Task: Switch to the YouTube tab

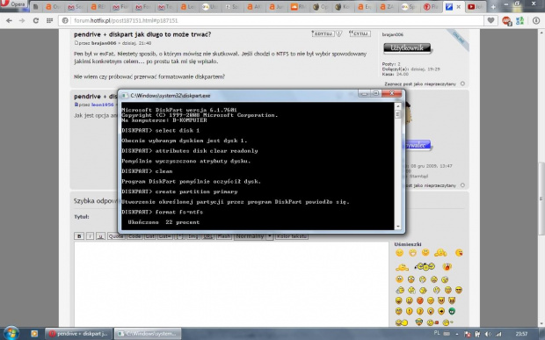Action: 475,7
